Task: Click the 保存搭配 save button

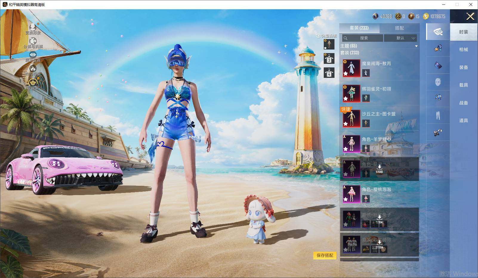Action: point(325,255)
